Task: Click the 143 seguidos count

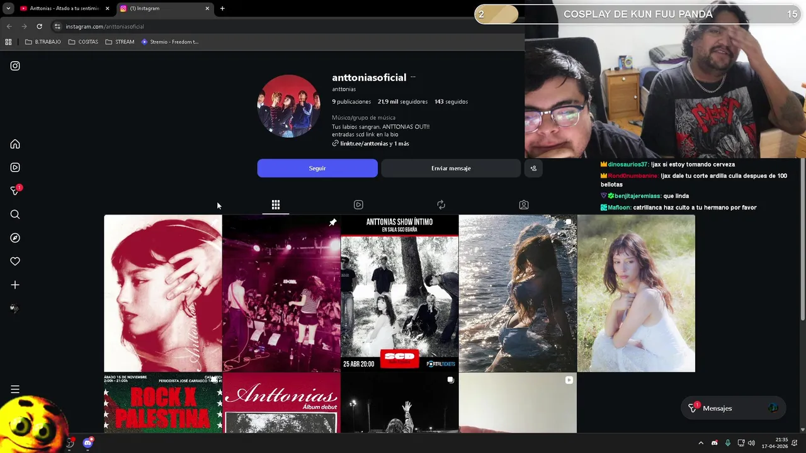Action: coord(451,101)
